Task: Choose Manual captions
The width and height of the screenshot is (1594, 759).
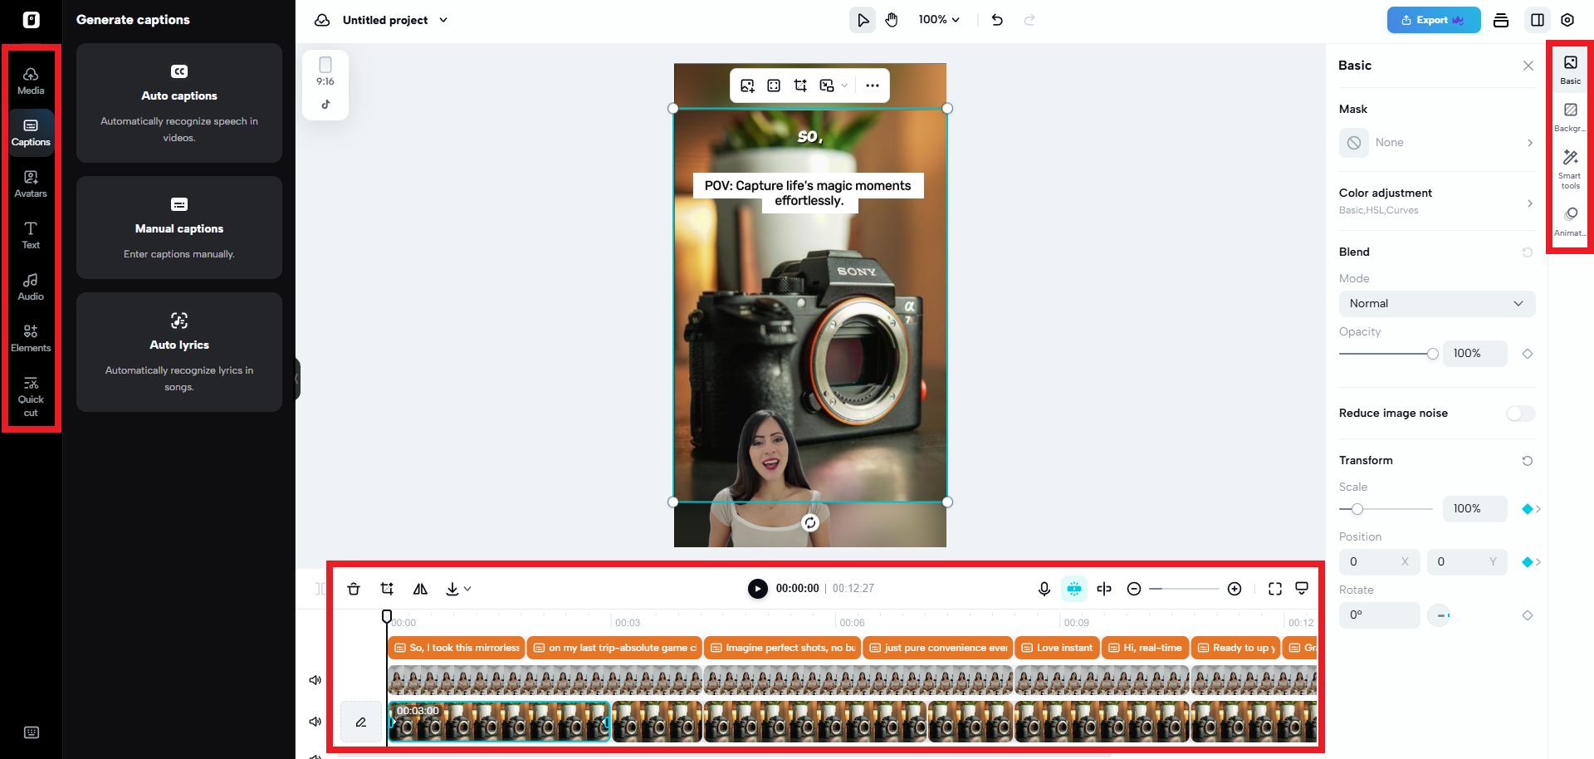Action: [x=179, y=228]
